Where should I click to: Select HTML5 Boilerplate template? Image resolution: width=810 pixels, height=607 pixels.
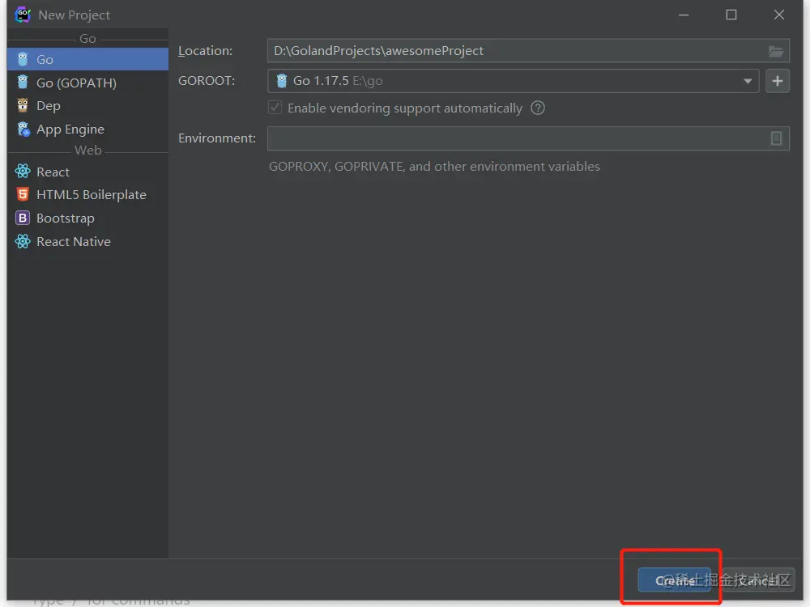[87, 194]
